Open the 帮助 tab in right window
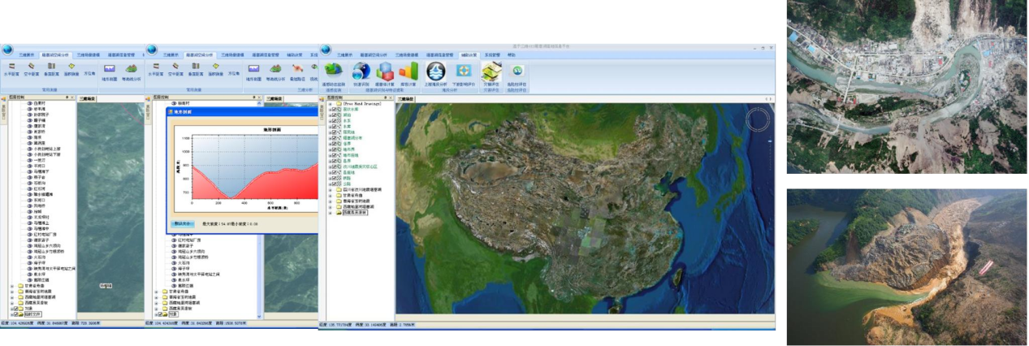The width and height of the screenshot is (1029, 346). [x=512, y=54]
